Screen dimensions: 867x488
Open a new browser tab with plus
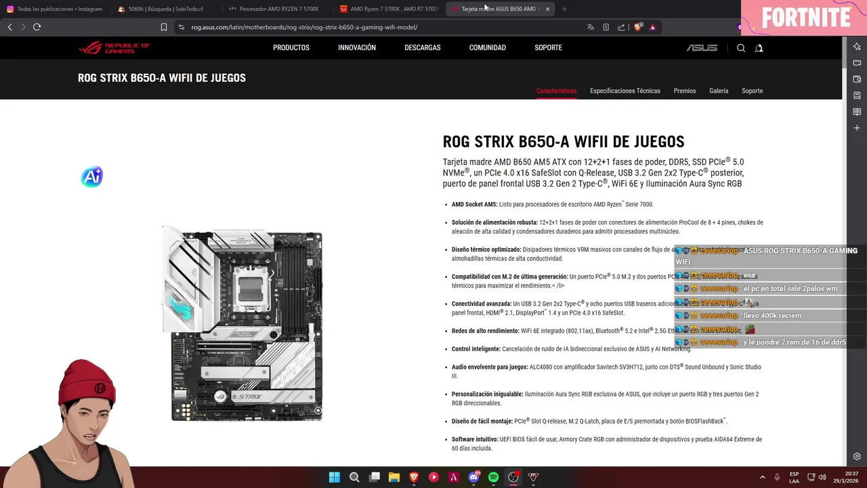[564, 9]
